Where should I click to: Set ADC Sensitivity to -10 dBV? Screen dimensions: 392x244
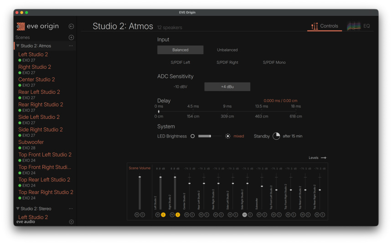coord(180,86)
